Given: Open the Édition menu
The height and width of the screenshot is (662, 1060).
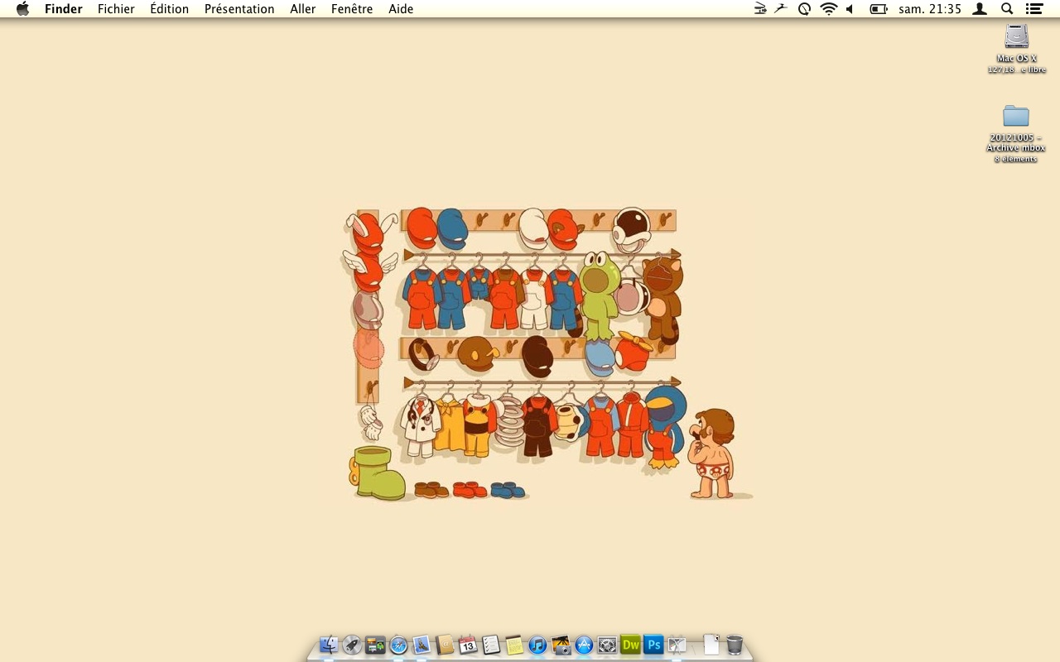Looking at the screenshot, I should [x=169, y=9].
